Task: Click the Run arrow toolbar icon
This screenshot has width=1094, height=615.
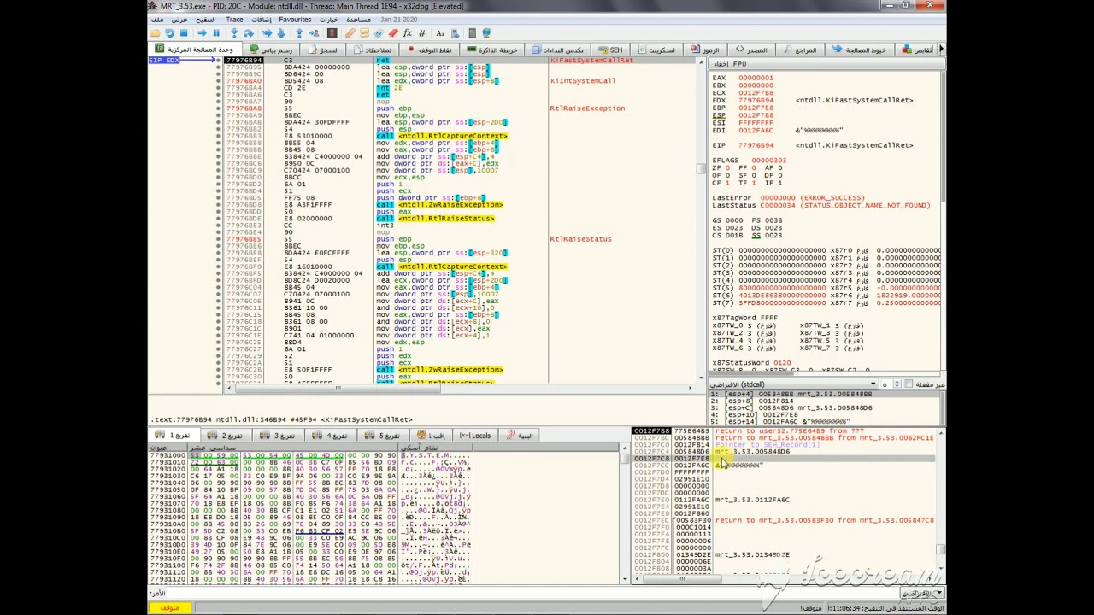Action: tap(202, 33)
